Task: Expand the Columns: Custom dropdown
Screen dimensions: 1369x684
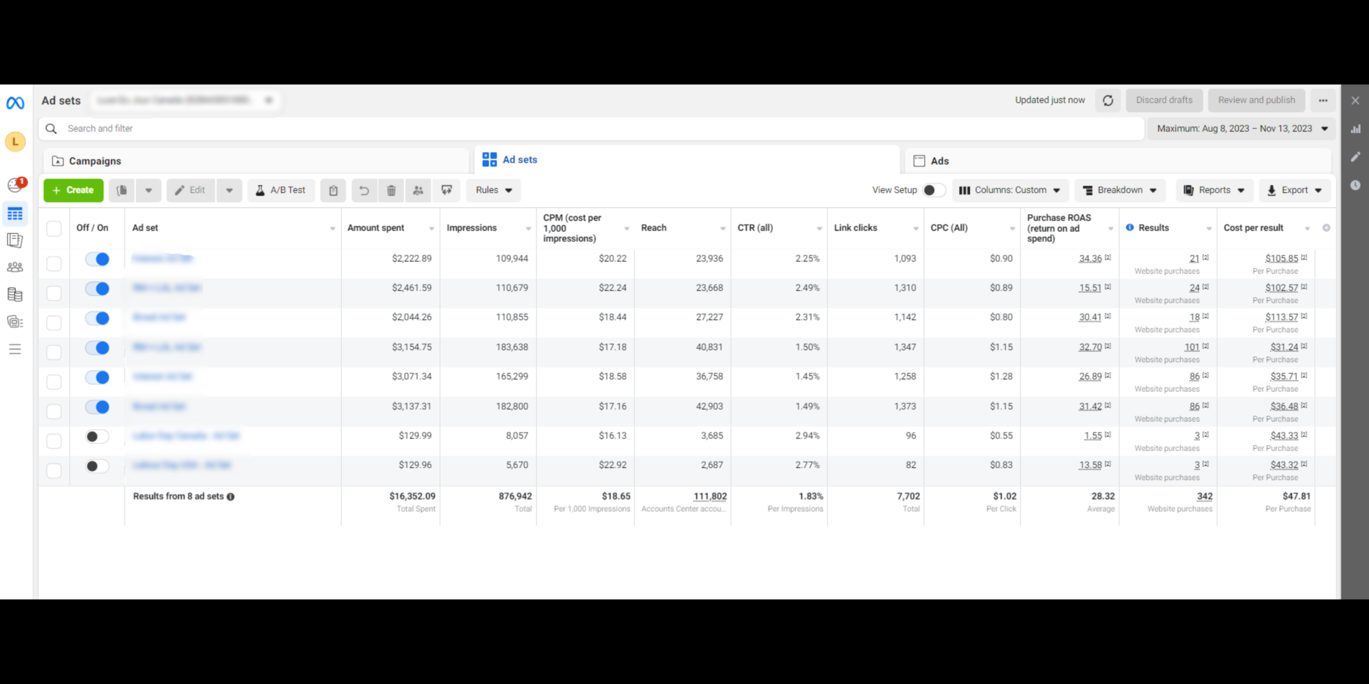Action: pos(1010,190)
